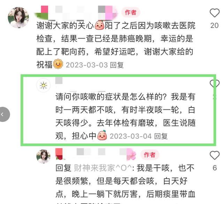
Task: Tap the 作者 badge on the reply comment
Action: pos(149,155)
